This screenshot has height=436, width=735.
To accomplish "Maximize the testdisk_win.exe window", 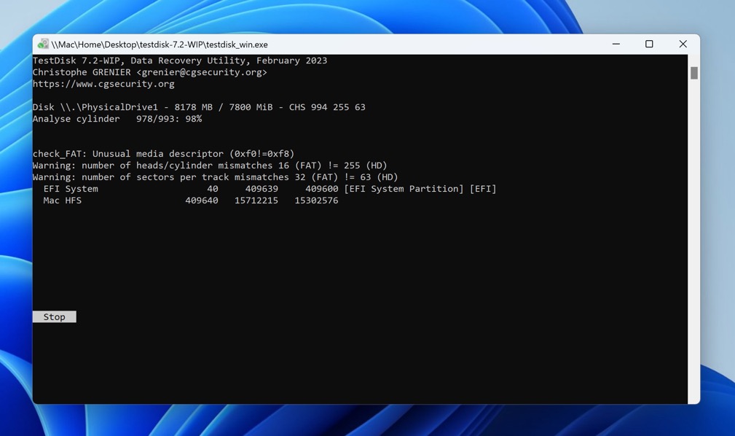I will [649, 44].
